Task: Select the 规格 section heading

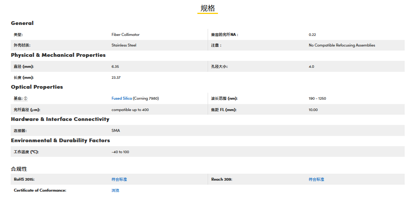Action: point(207,8)
